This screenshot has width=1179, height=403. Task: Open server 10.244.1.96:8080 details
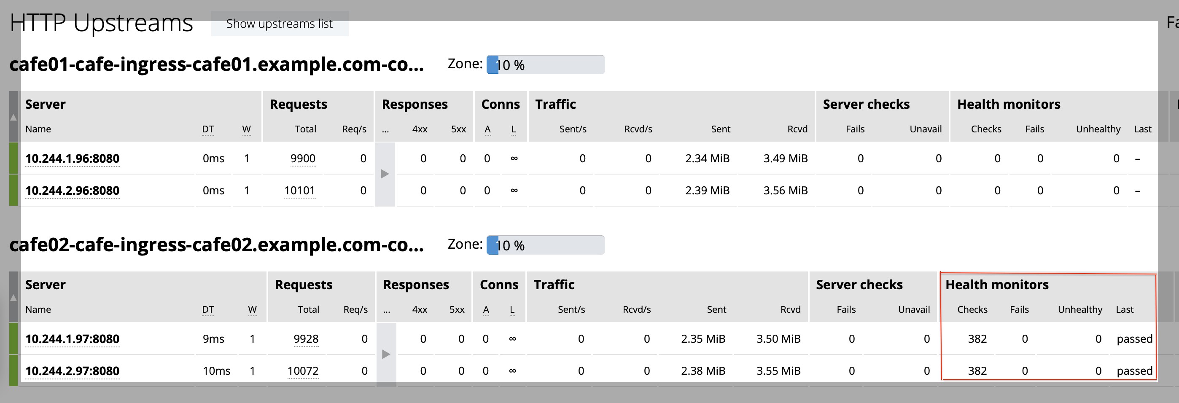[72, 159]
